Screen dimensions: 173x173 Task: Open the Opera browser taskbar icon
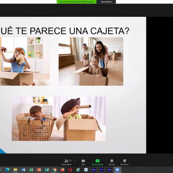point(70,170)
